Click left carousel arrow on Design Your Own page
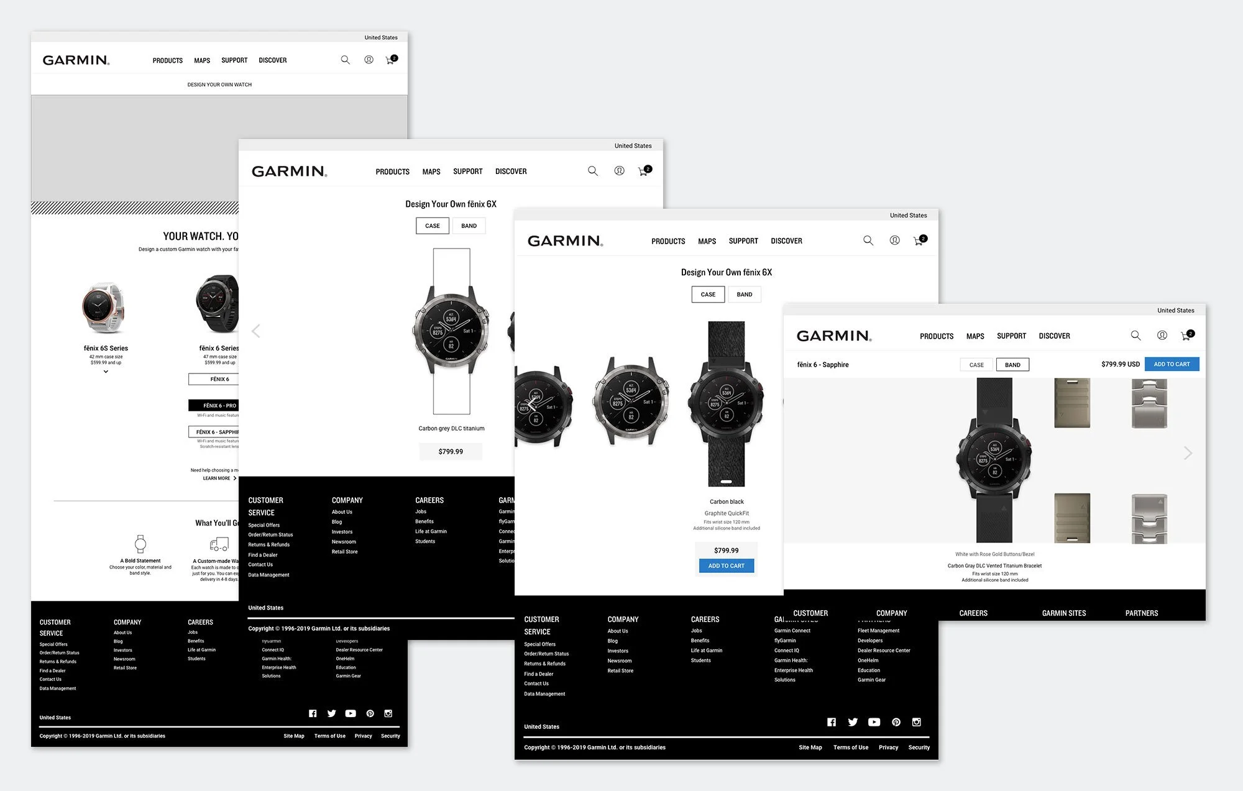The height and width of the screenshot is (791, 1243). coord(255,331)
